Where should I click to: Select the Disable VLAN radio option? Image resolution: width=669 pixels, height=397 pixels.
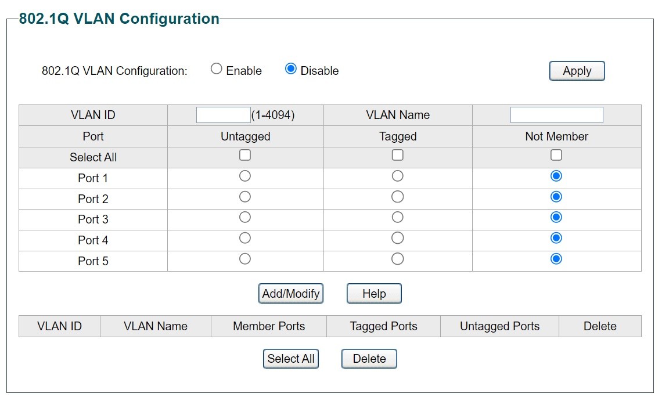coord(291,69)
